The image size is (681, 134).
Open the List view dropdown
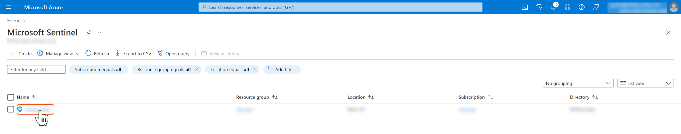pos(645,83)
